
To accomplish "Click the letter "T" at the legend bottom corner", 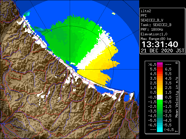I will click(177, 131).
